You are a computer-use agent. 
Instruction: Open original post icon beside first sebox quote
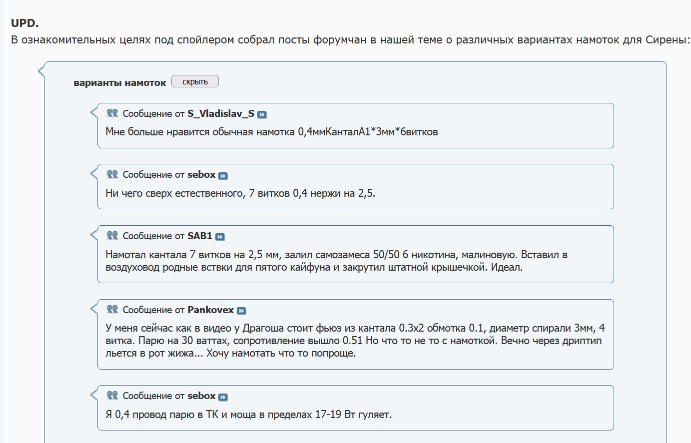tap(223, 176)
